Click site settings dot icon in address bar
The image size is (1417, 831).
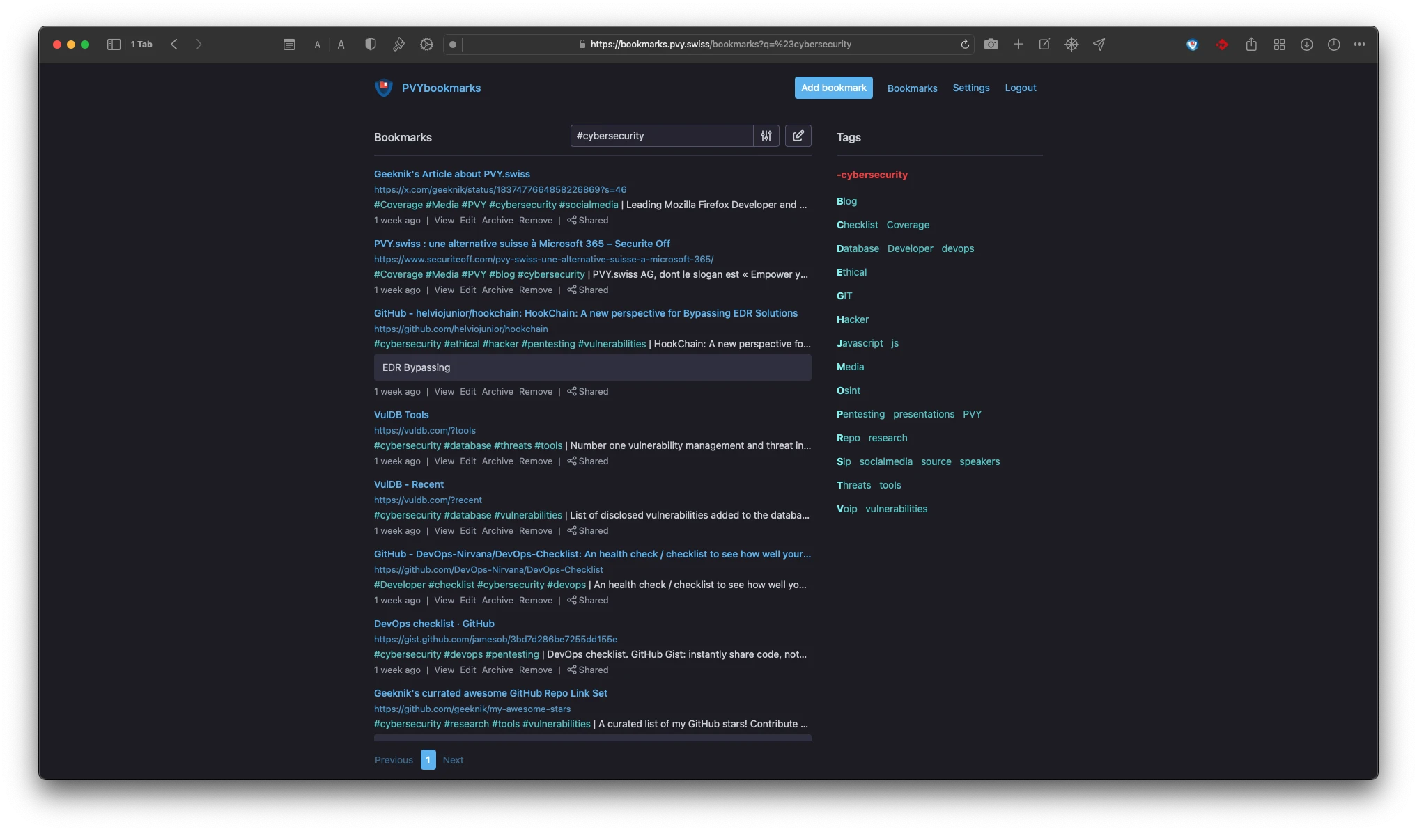453,45
